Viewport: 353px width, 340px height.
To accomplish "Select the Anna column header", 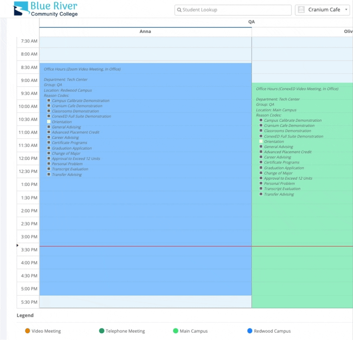I will point(145,31).
